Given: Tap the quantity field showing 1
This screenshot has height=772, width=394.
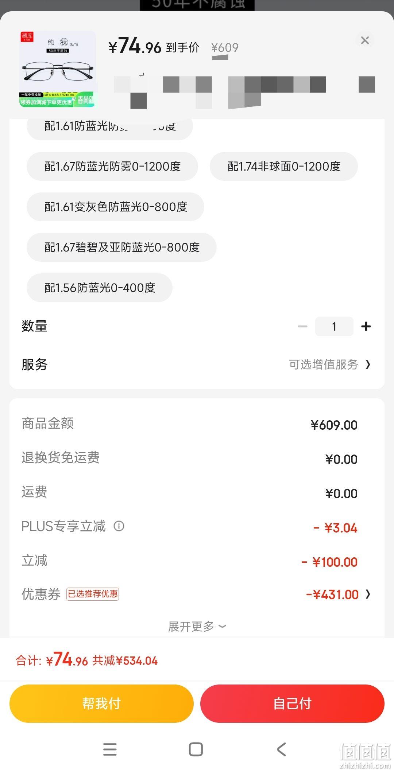Looking at the screenshot, I should pos(334,327).
